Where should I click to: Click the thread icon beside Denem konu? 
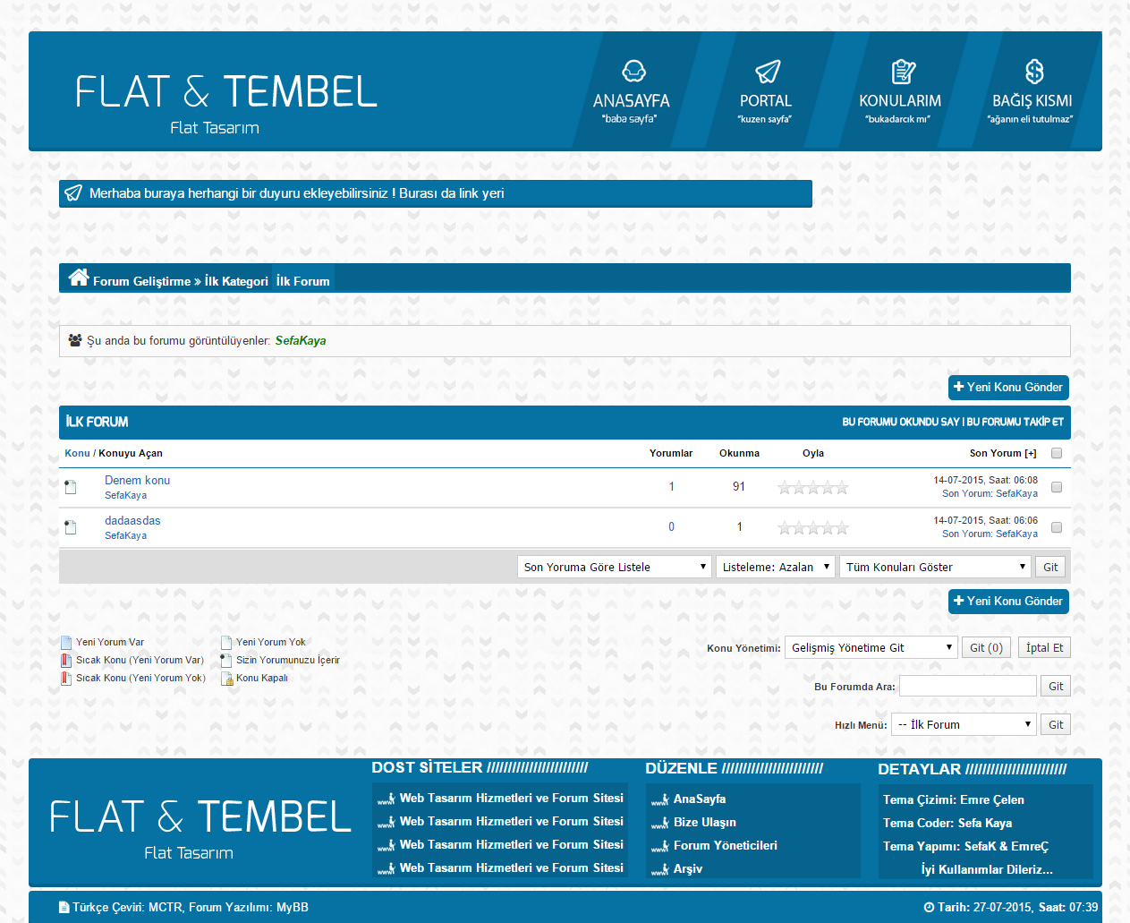tap(71, 487)
